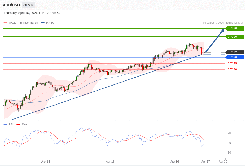The width and height of the screenshot is (245, 166).
Task: Click the RSI 70 level label
Action: coord(229,133)
